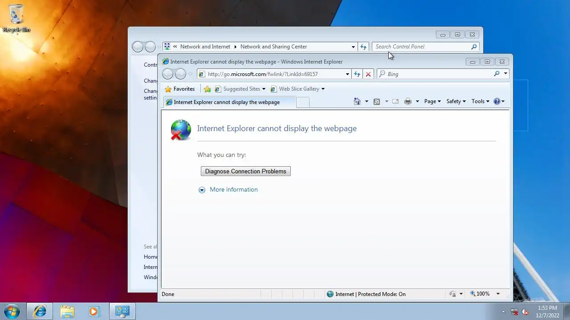Open the Home button dropdown arrow
The height and width of the screenshot is (320, 570).
(x=366, y=101)
